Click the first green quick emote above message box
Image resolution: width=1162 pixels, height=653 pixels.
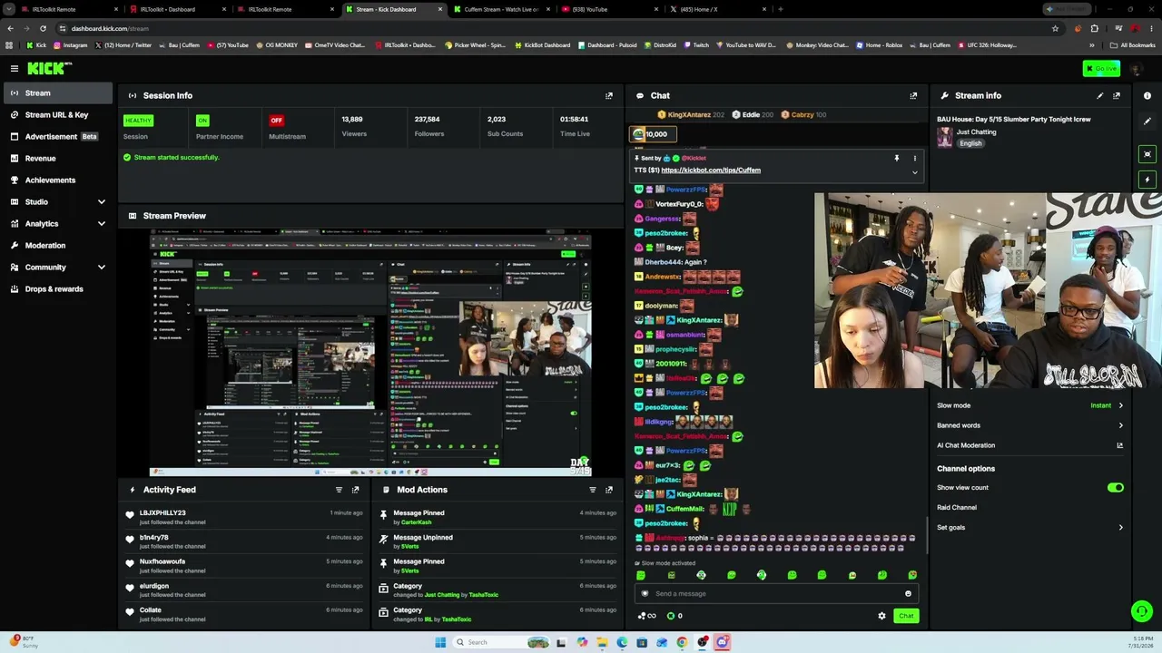click(641, 575)
